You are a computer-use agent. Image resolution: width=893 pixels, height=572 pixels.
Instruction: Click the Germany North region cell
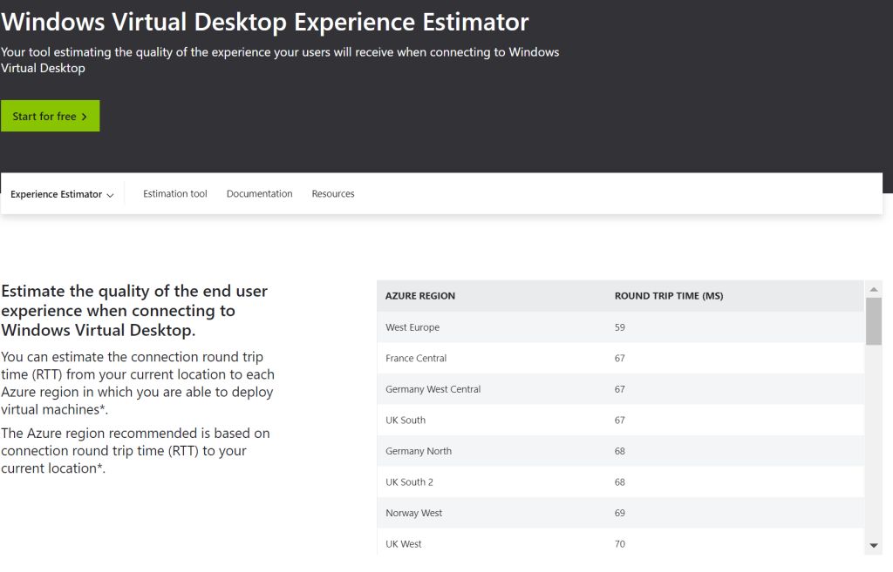coord(419,451)
